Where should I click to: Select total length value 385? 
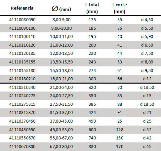[92, 104]
